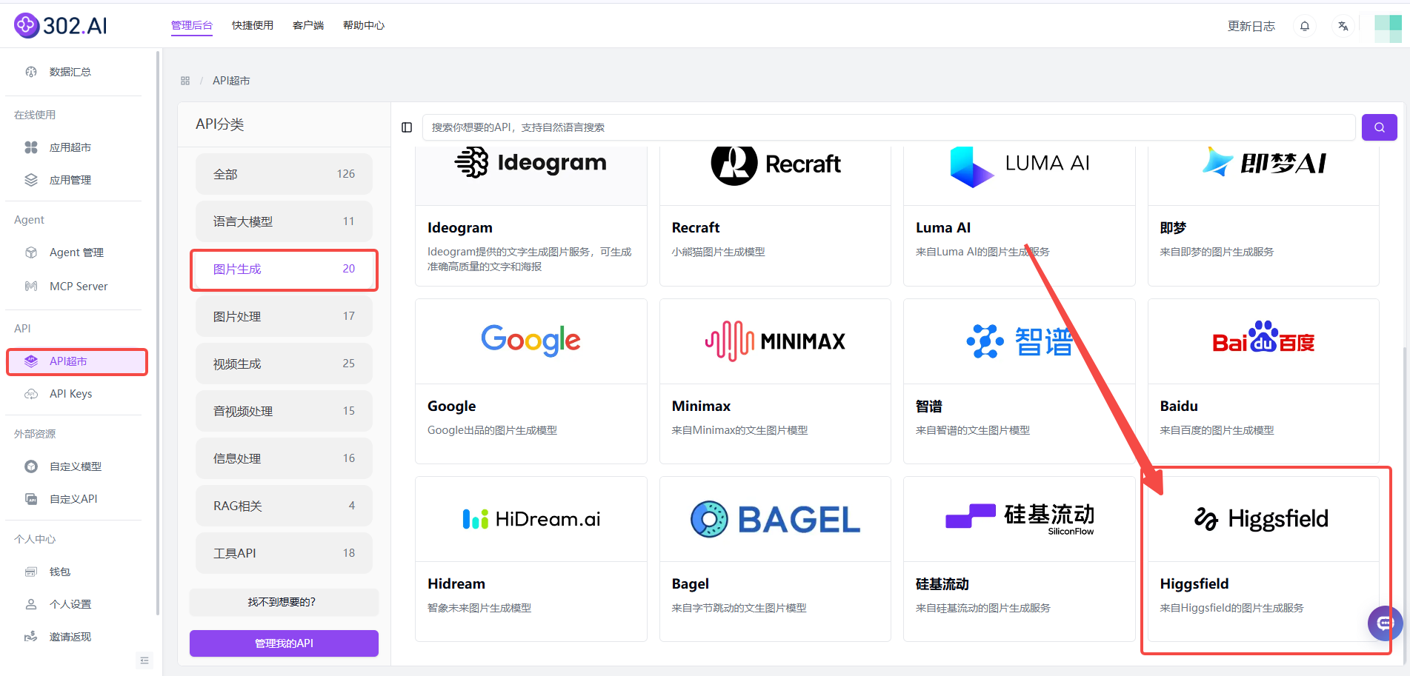The image size is (1410, 676).
Task: Select the 音视频处理 category
Action: (284, 411)
